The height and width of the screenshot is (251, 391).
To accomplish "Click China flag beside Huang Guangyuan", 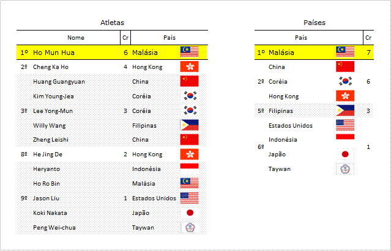I will (189, 81).
